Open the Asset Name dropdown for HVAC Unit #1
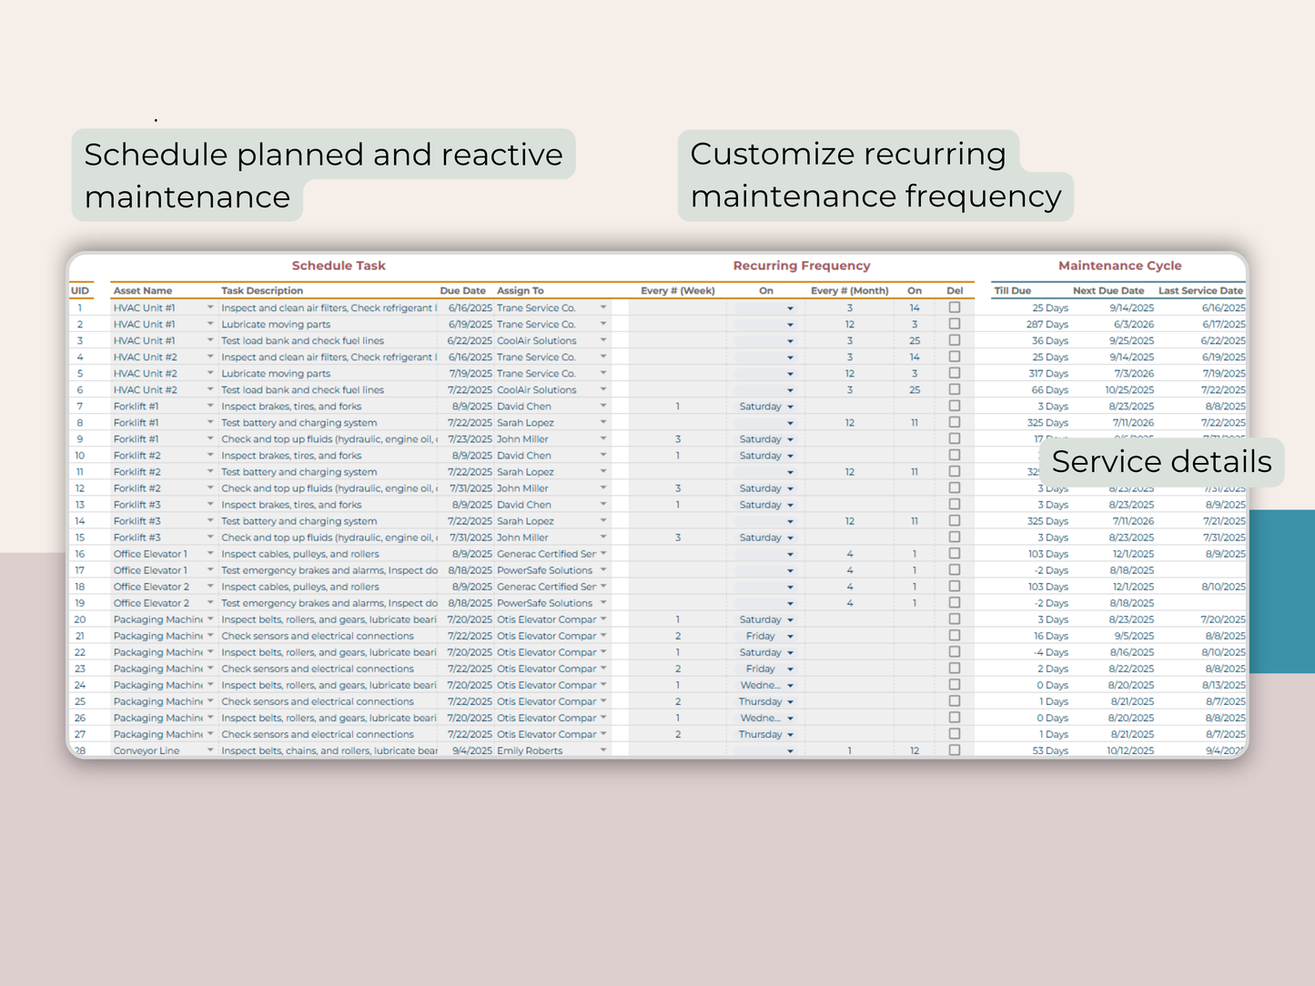Image resolution: width=1315 pixels, height=986 pixels. tap(210, 307)
